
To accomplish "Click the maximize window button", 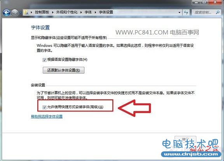I will (204, 2).
